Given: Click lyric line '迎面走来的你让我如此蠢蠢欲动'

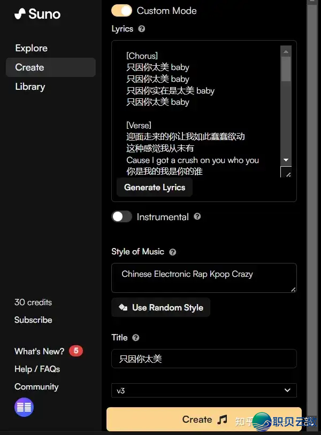Looking at the screenshot, I should pyautogui.click(x=185, y=136).
